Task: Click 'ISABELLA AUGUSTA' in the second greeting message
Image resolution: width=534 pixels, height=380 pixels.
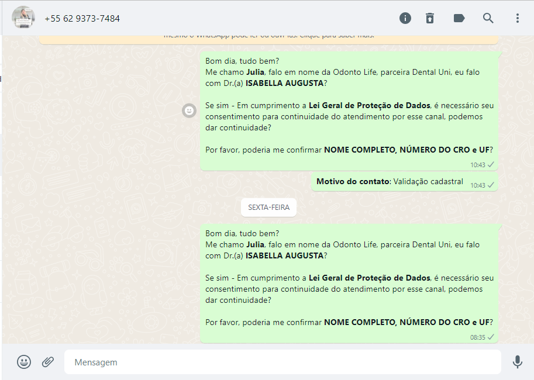Action: tap(284, 255)
